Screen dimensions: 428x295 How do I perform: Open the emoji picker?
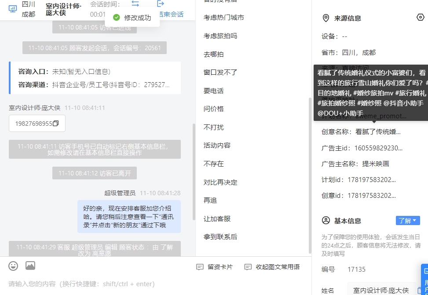point(13,266)
